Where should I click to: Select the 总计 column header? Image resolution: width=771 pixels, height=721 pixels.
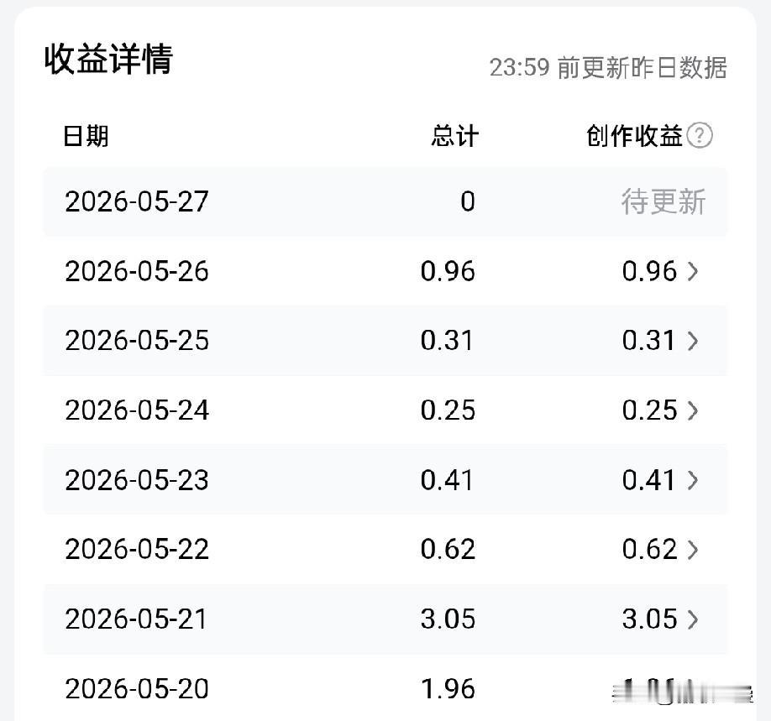click(x=455, y=136)
